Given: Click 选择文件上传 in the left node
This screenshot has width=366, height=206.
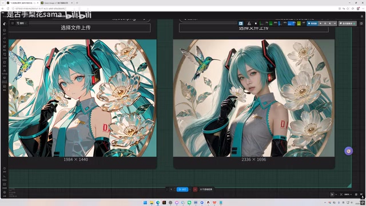Looking at the screenshot, I should [79, 28].
